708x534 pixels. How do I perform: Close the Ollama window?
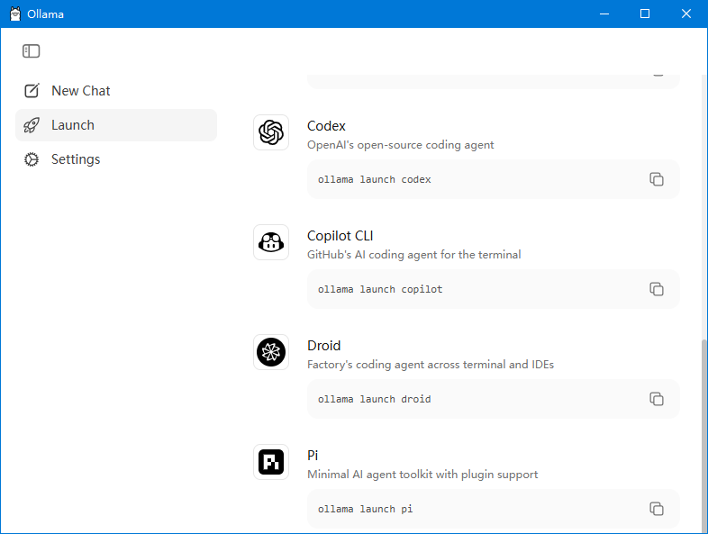pyautogui.click(x=685, y=14)
